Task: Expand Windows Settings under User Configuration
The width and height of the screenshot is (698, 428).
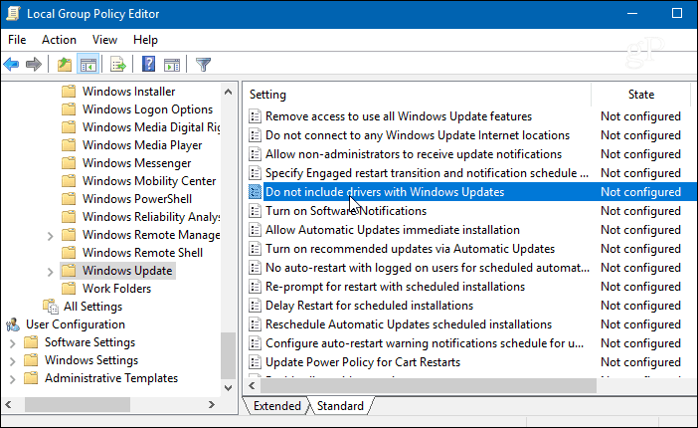Action: [x=13, y=361]
